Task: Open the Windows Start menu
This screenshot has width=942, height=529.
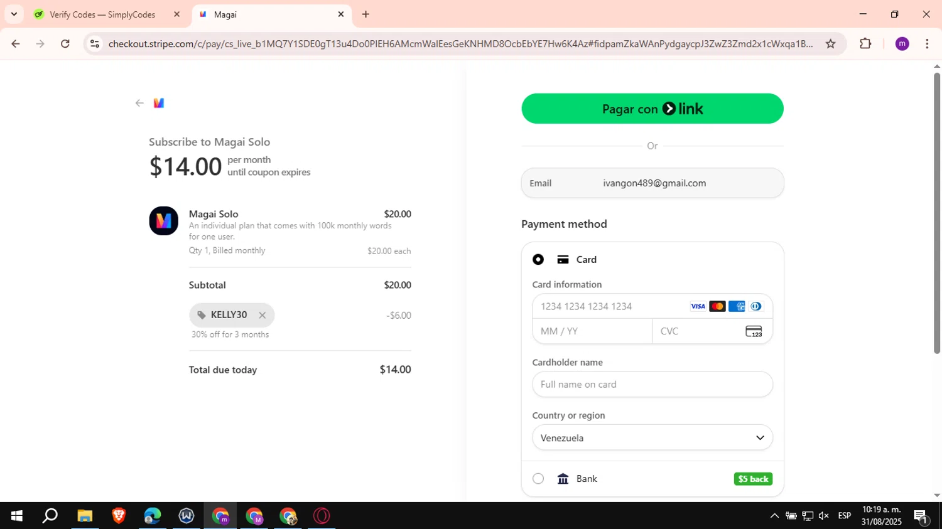Action: (17, 516)
